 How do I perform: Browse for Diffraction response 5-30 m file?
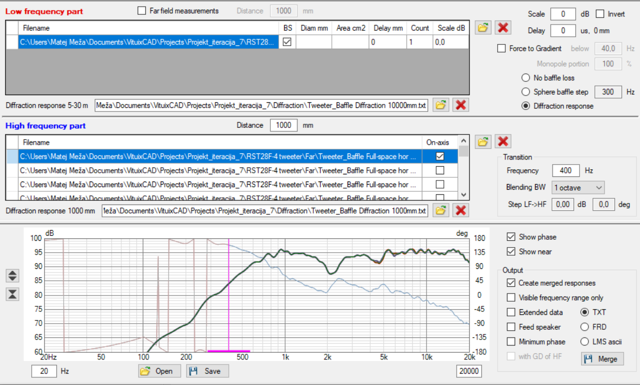pyautogui.click(x=440, y=105)
